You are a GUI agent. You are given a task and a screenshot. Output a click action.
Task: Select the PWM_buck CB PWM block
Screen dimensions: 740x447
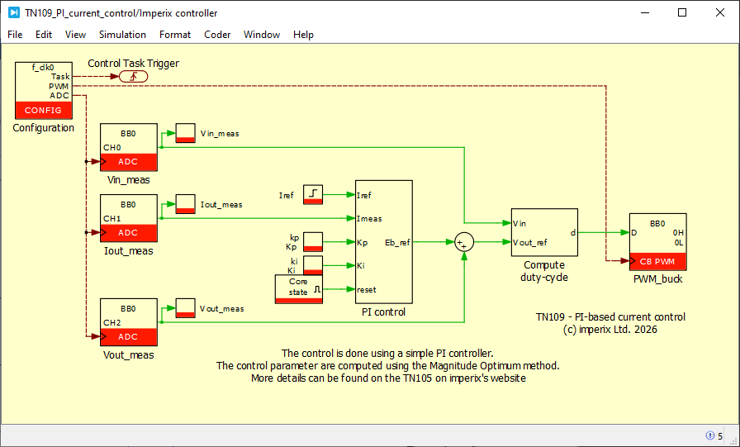tap(657, 242)
